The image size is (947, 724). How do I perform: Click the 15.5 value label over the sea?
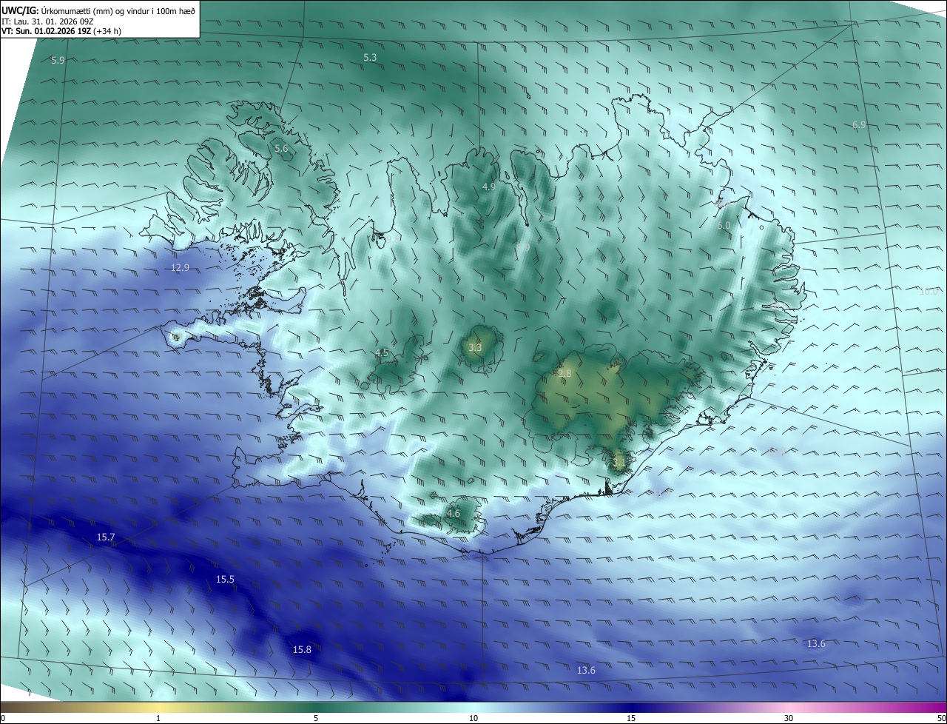pyautogui.click(x=225, y=579)
